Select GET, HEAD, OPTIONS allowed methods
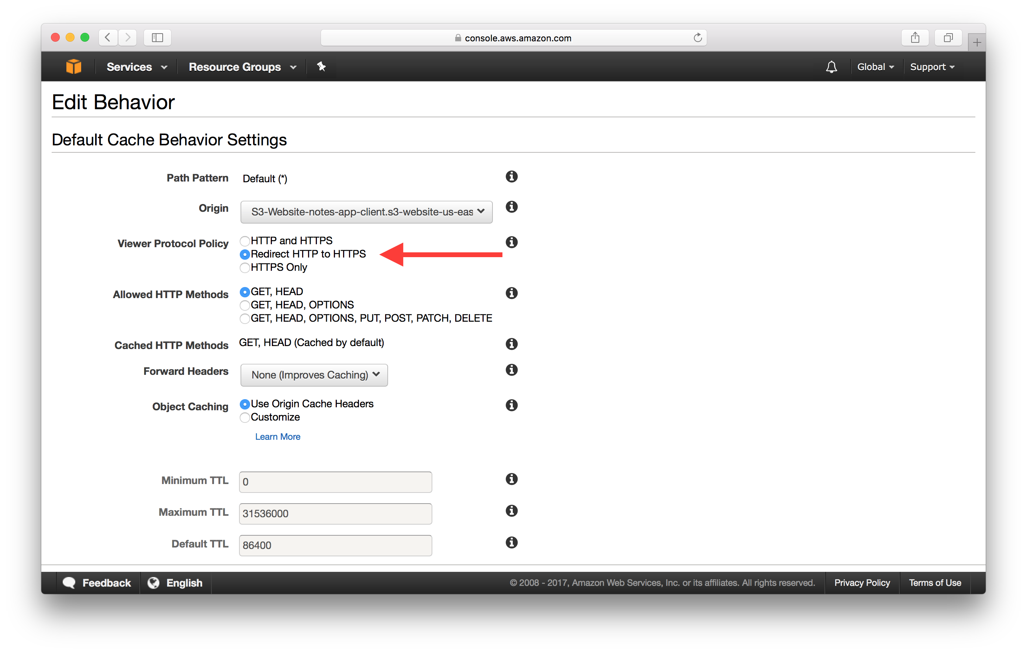The height and width of the screenshot is (653, 1027). tap(245, 305)
